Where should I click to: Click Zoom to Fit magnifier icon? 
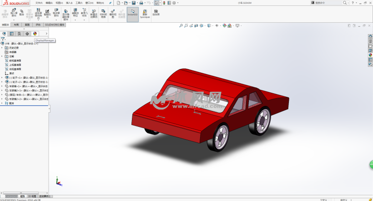click(x=181, y=25)
